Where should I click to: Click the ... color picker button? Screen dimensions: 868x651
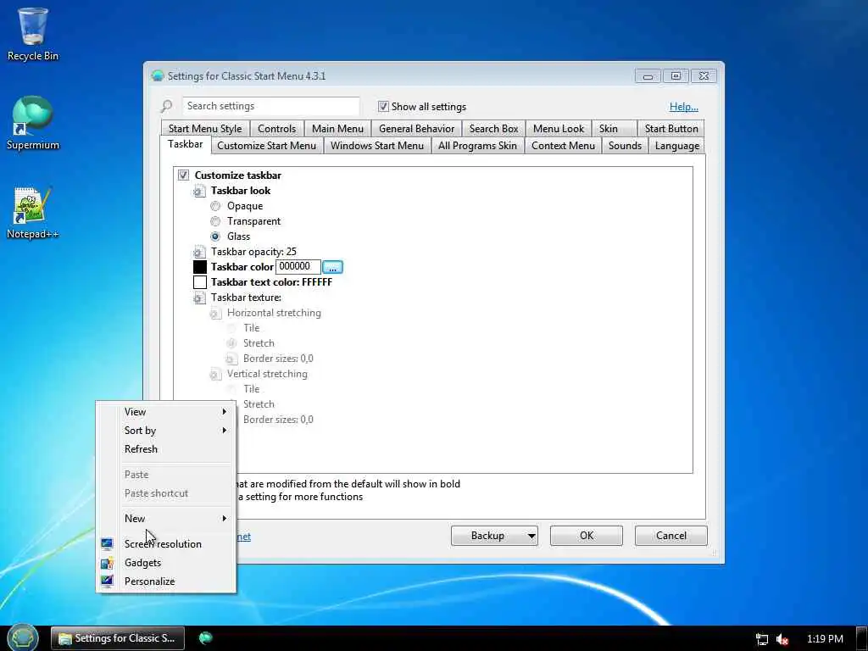coord(332,267)
